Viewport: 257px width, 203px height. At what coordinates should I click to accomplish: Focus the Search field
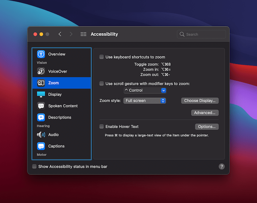click(201, 34)
